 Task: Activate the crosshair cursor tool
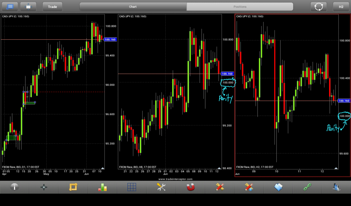click(x=44, y=187)
